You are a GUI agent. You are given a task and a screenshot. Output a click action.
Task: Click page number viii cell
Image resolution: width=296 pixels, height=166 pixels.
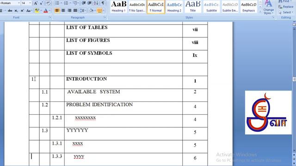(195, 44)
